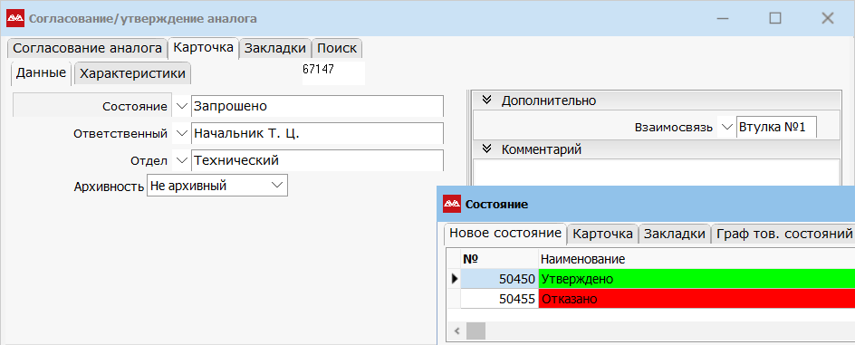The image size is (855, 345).
Task: Open the Взаимосвязь dropdown arrow
Action: 726,128
